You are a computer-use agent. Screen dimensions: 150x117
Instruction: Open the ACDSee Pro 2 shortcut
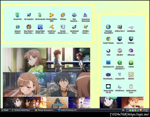[x=120, y=27]
